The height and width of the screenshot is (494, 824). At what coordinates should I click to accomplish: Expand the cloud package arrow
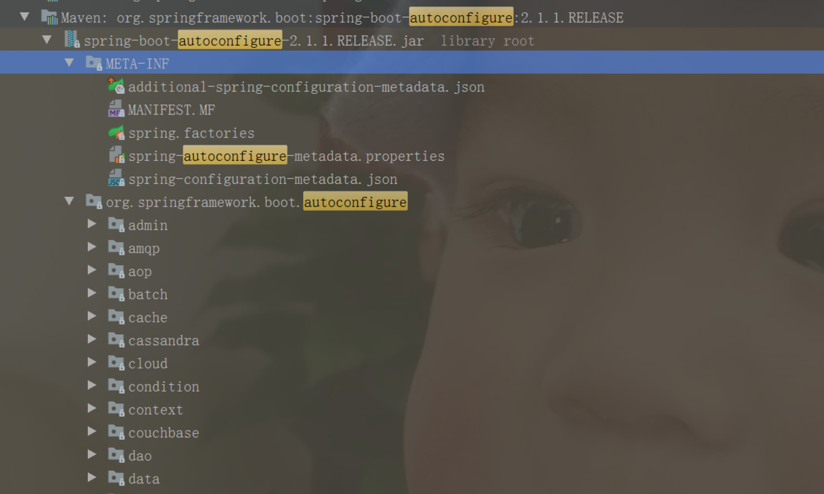tap(92, 362)
